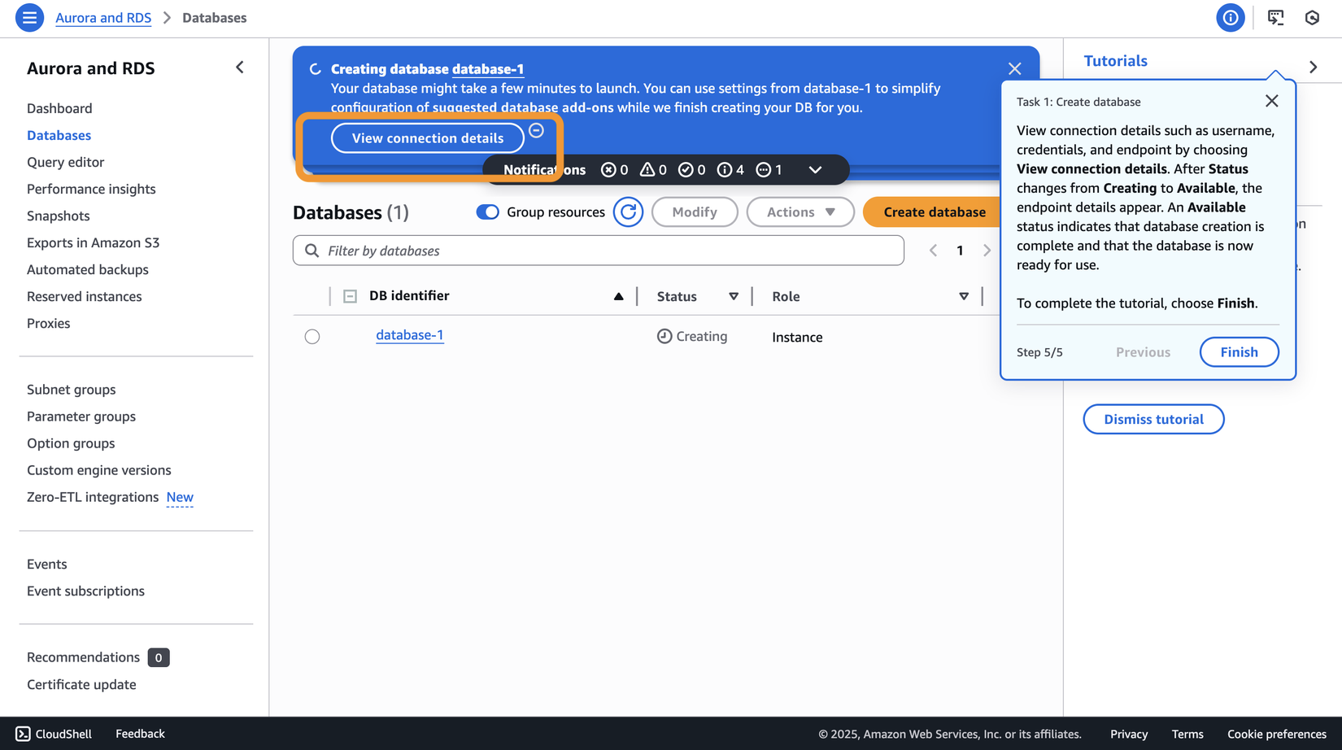Screen dimensions: 1342x750
Task: Go to previous page of databases
Action: click(x=933, y=251)
